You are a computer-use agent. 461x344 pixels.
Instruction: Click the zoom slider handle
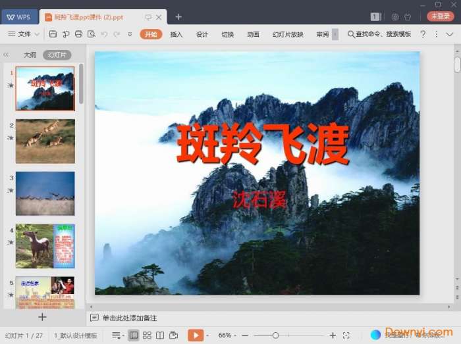[275, 335]
